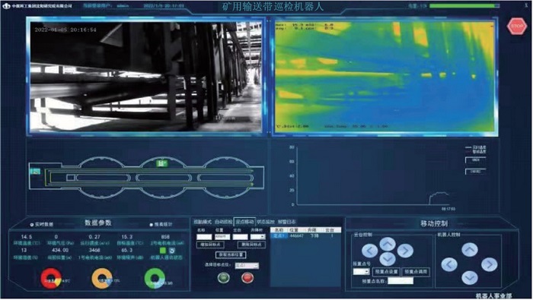Click the red round stop button
533x300 pixels.
click(247, 278)
